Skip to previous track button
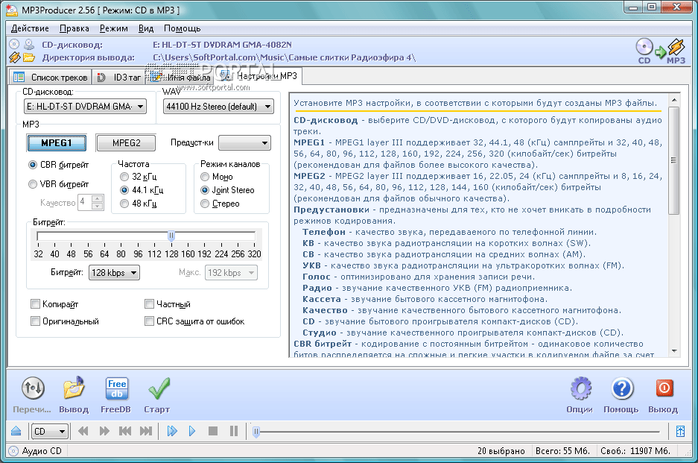This screenshot has height=463, width=698. (125, 431)
